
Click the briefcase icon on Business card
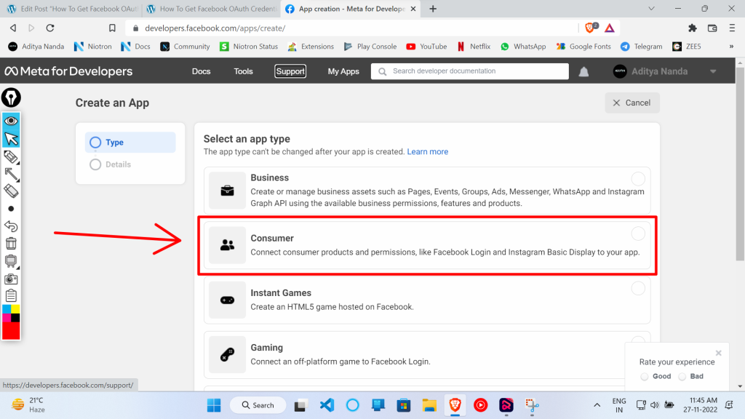tap(227, 191)
